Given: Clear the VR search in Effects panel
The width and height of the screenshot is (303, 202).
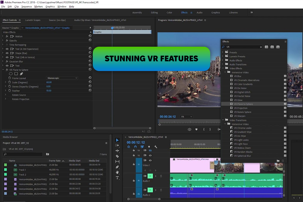Looking at the screenshot, I should (x=261, y=47).
